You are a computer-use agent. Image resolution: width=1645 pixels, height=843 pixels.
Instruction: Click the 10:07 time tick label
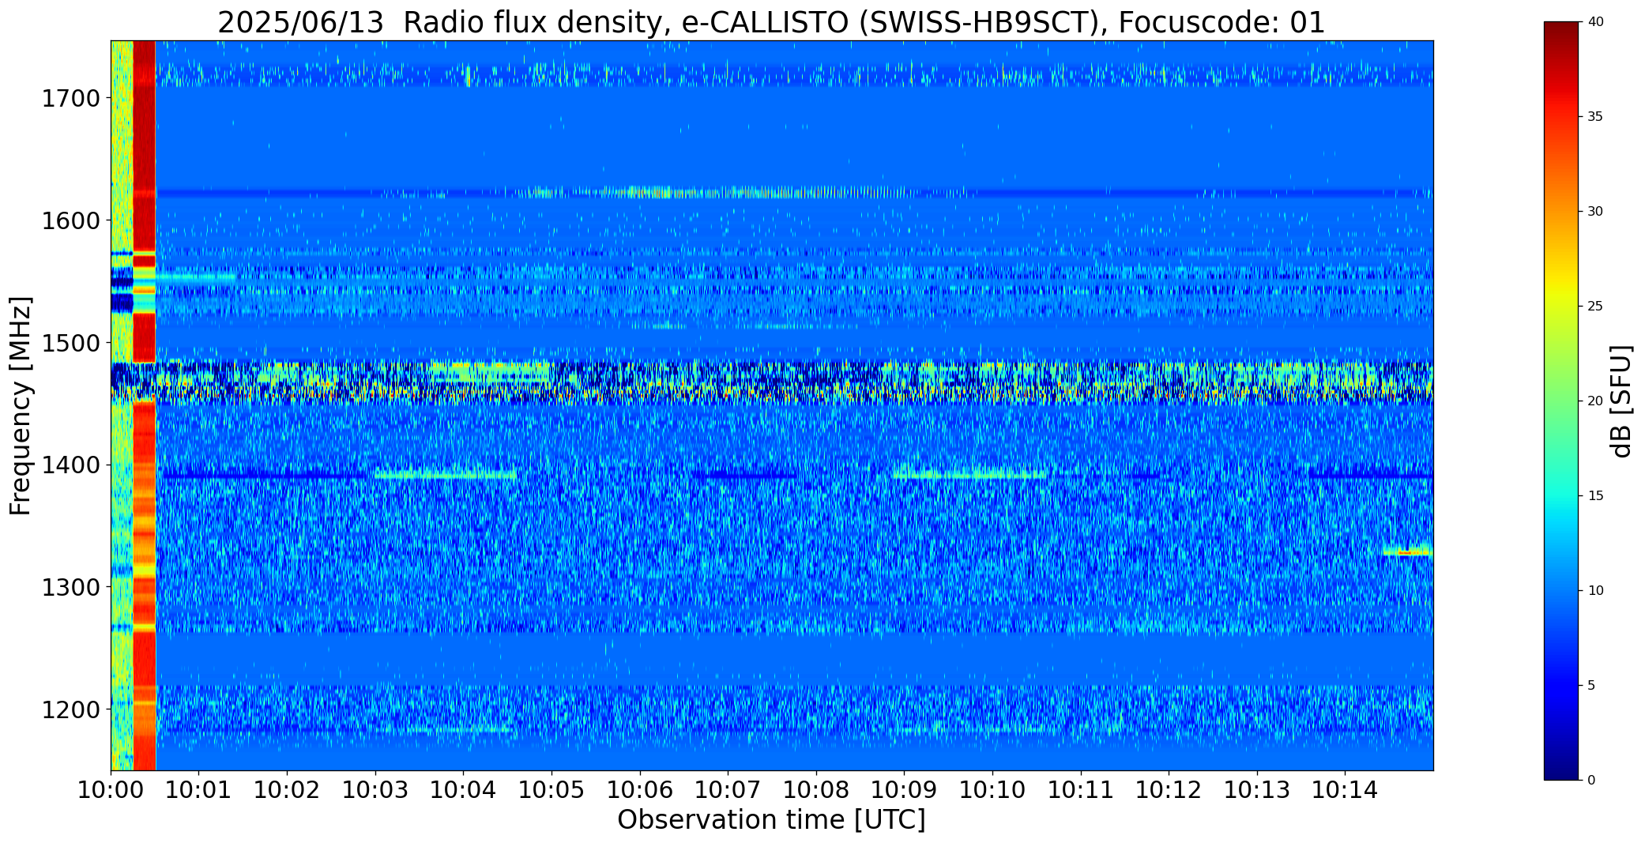[x=728, y=790]
